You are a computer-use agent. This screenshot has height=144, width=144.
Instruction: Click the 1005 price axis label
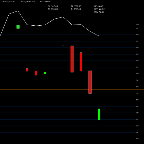pos(138,25)
